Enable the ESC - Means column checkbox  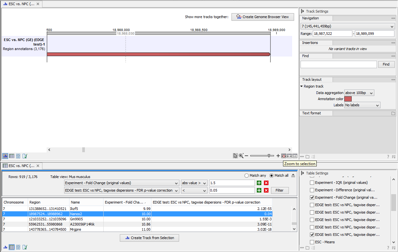(x=312, y=242)
